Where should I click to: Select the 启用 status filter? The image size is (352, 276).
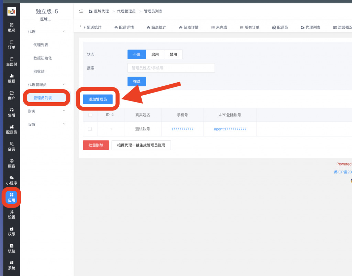pos(155,54)
